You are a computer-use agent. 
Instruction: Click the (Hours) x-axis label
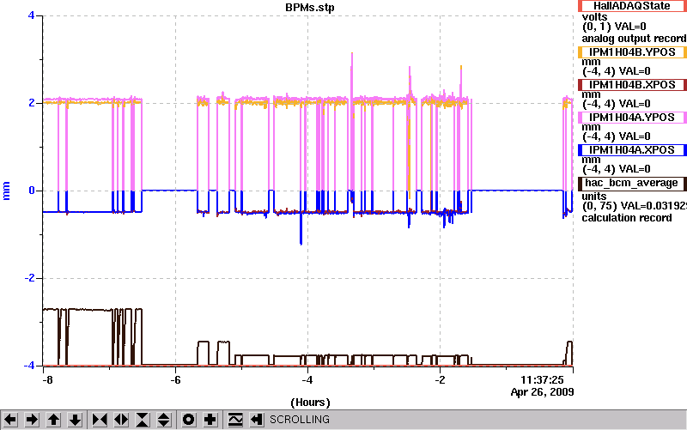(x=310, y=403)
